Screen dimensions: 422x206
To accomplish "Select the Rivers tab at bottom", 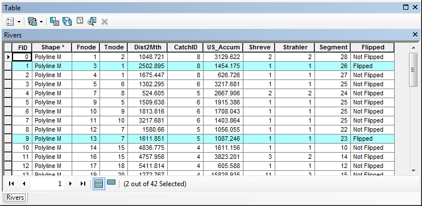I will pos(15,197).
